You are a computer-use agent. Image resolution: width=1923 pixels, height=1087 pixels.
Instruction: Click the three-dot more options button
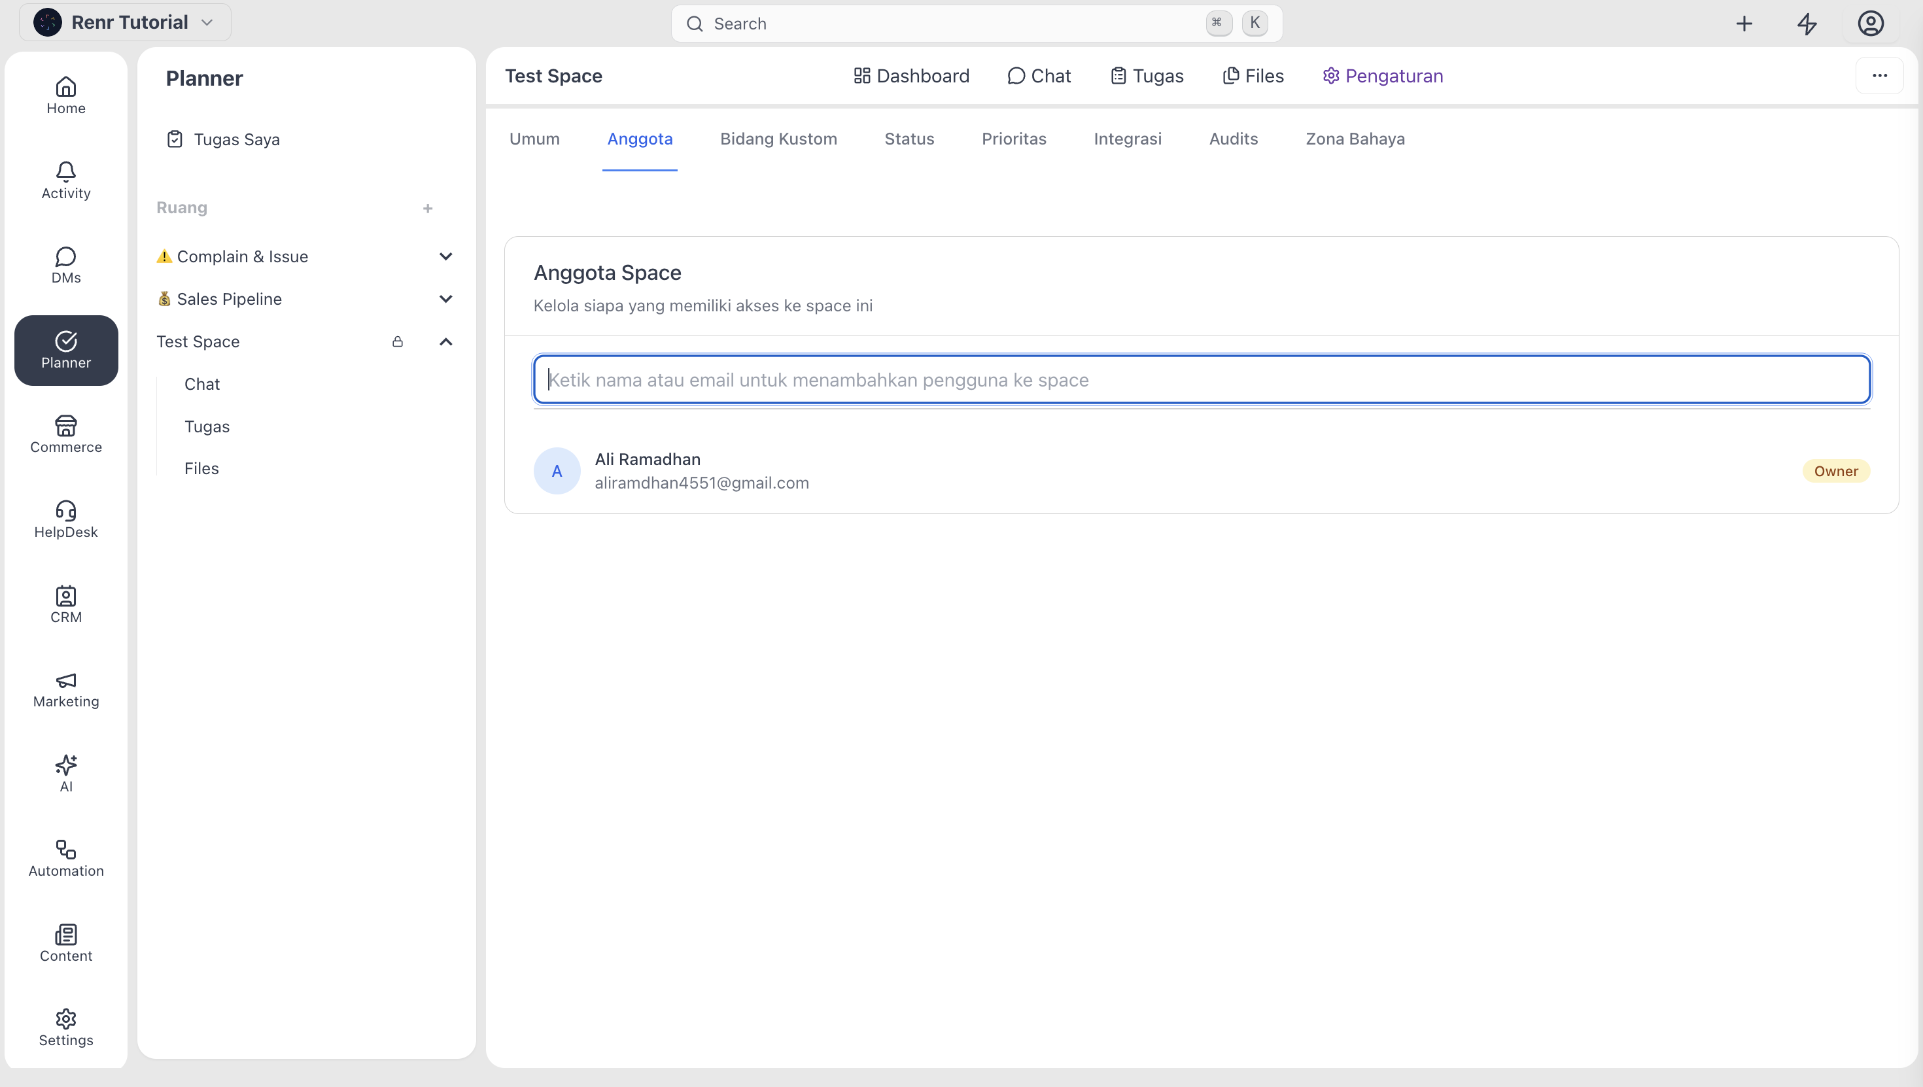[x=1880, y=75]
